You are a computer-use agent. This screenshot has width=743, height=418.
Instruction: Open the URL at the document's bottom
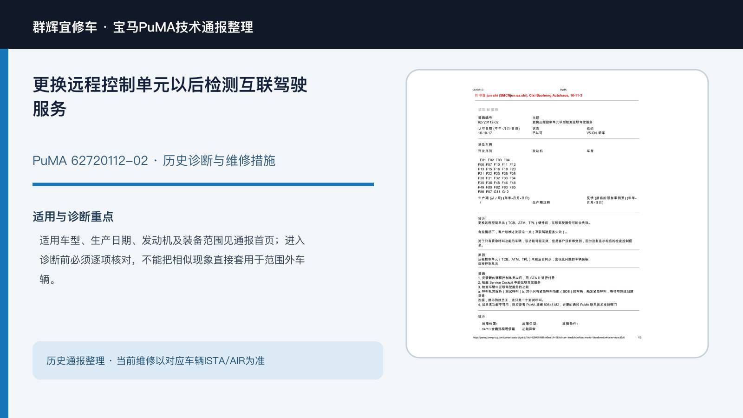coord(549,338)
